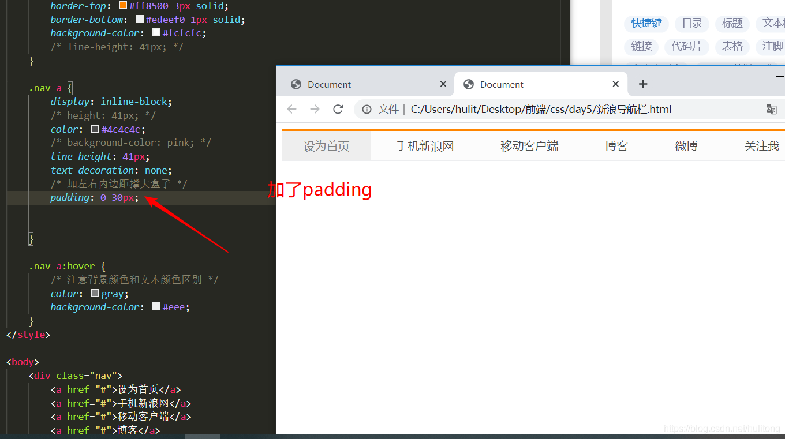
Task: Reload the page in the browser
Action: point(338,109)
